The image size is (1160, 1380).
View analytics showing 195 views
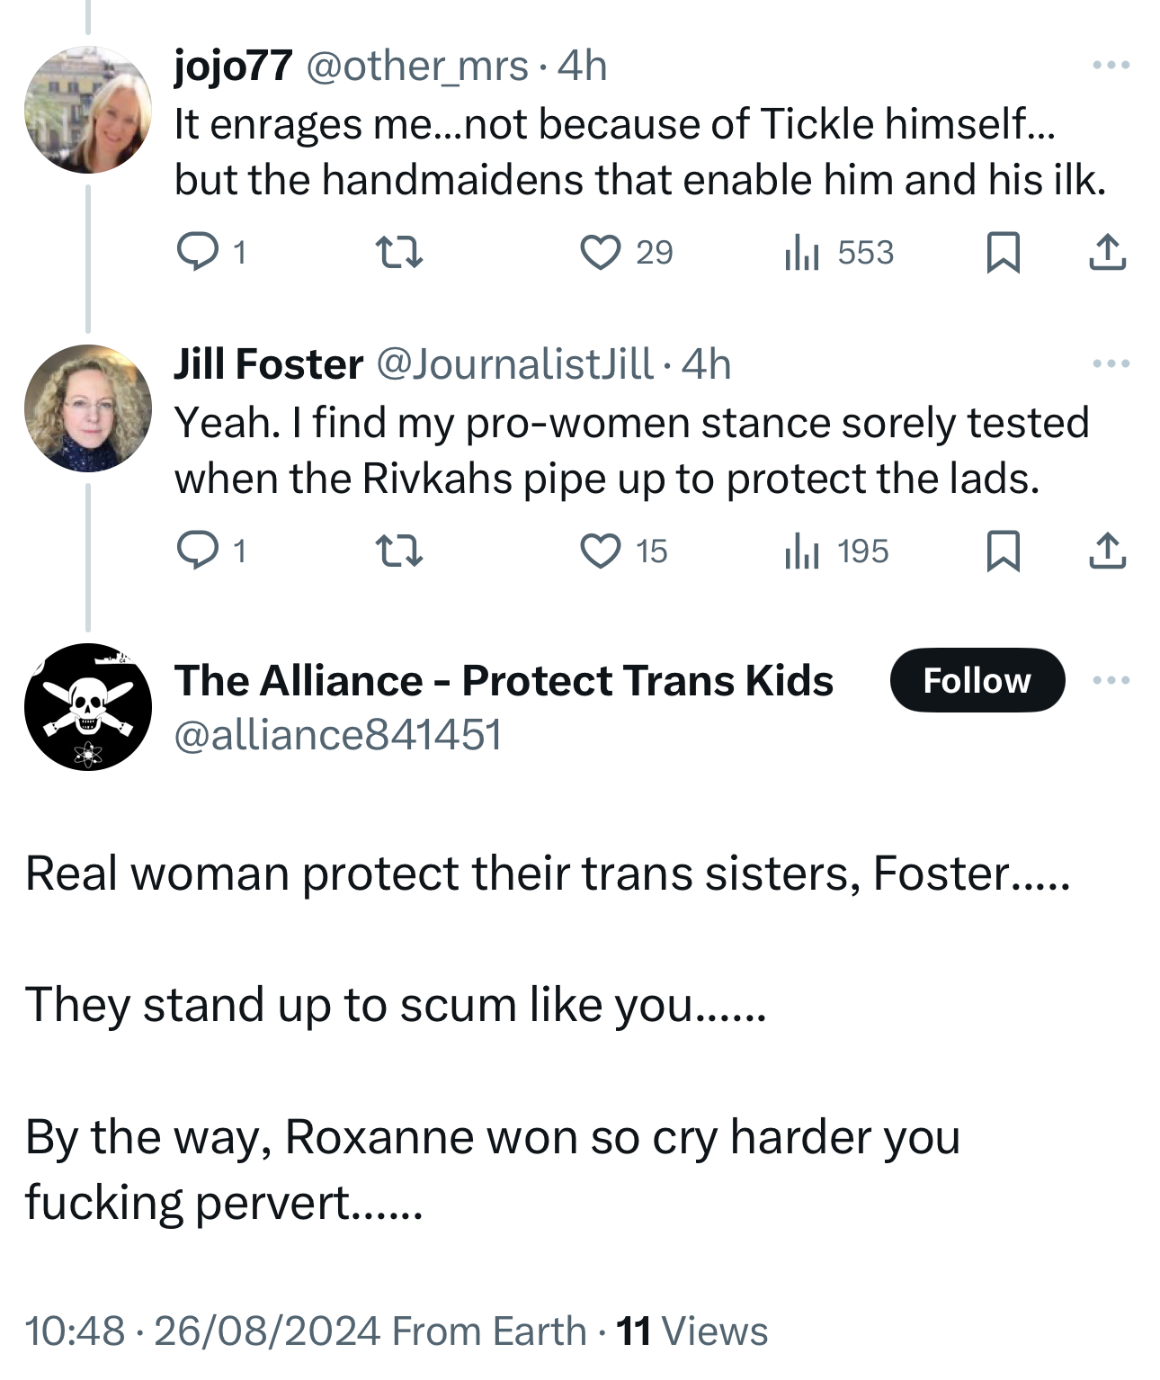pos(802,551)
